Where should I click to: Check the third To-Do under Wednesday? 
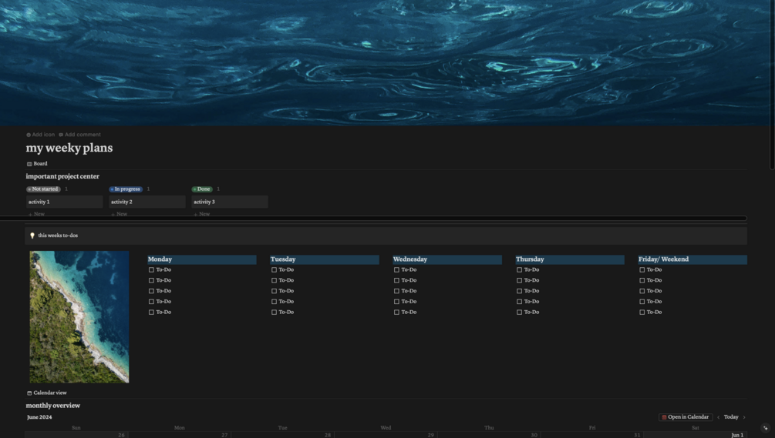[x=396, y=291]
